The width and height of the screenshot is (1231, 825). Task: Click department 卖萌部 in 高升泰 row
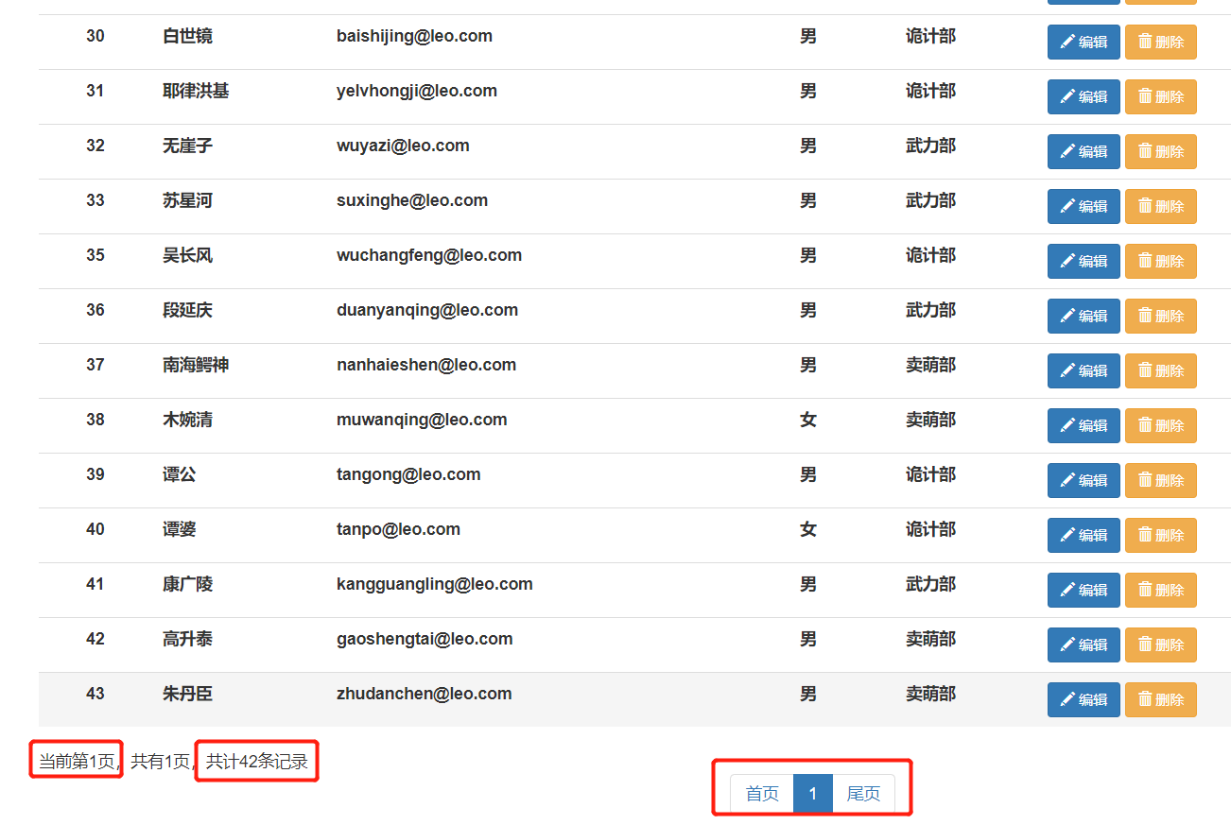point(930,639)
